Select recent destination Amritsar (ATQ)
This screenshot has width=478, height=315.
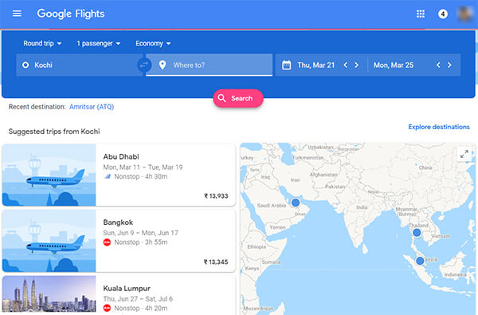coord(92,107)
